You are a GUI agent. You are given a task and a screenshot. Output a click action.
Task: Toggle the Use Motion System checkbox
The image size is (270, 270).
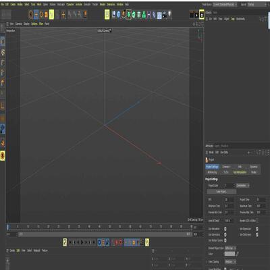[225, 240]
